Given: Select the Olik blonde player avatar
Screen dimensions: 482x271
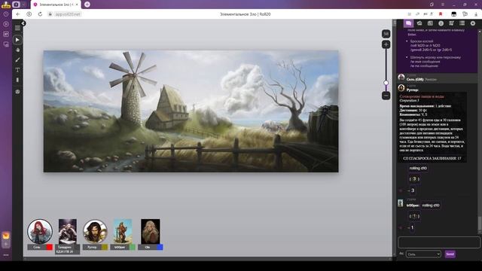Looking at the screenshot, I should pos(151,231).
